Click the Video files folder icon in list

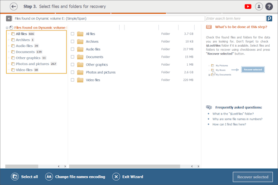tap(80, 80)
